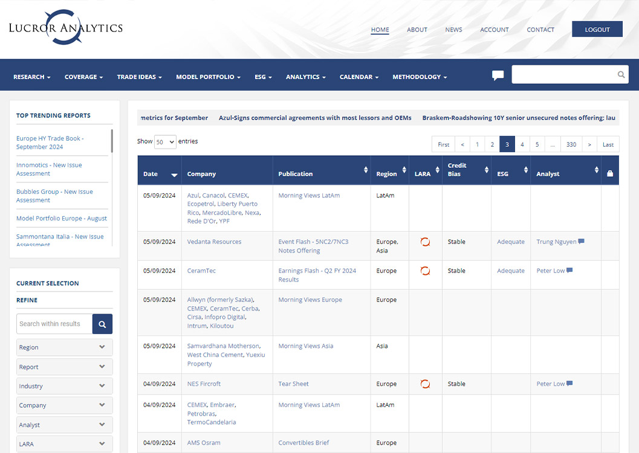Viewport: 639px width, 453px height.
Task: Click the magnifier icon in top search box
Action: (621, 74)
